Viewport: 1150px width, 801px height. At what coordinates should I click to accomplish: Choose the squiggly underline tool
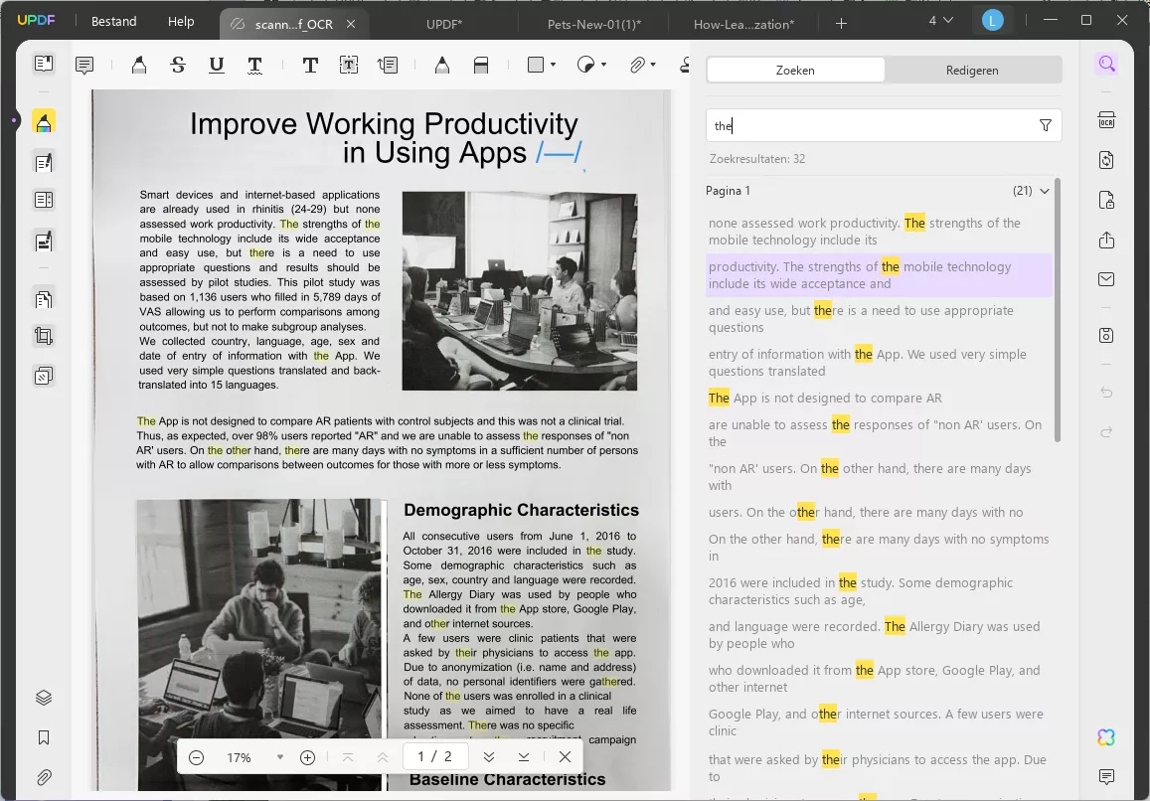254,66
